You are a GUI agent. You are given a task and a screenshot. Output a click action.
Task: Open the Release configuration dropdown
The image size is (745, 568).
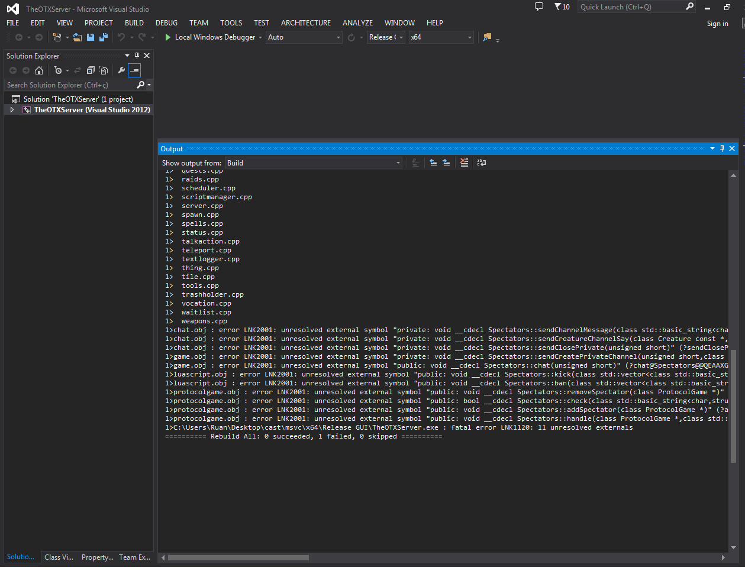386,37
